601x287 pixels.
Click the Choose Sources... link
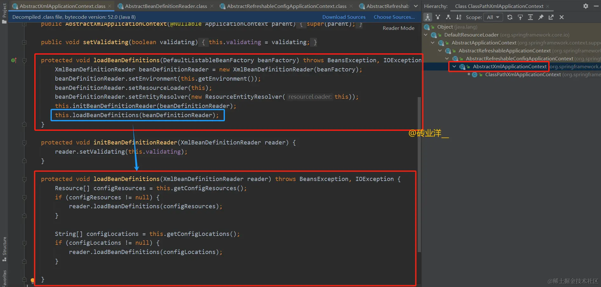coord(394,17)
